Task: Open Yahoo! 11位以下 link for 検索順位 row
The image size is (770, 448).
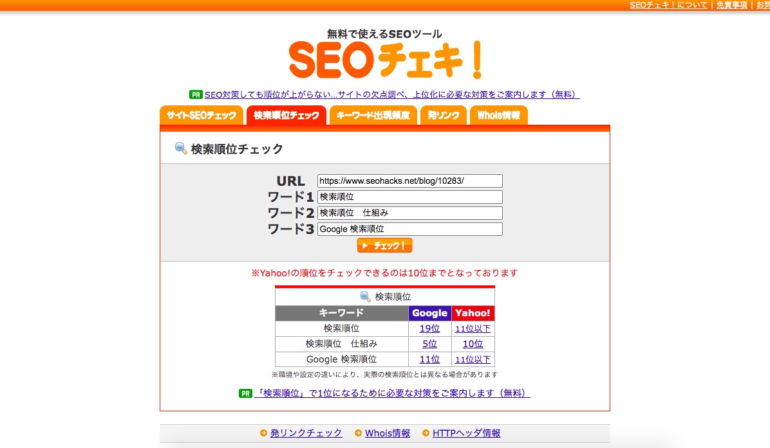Action: point(473,328)
